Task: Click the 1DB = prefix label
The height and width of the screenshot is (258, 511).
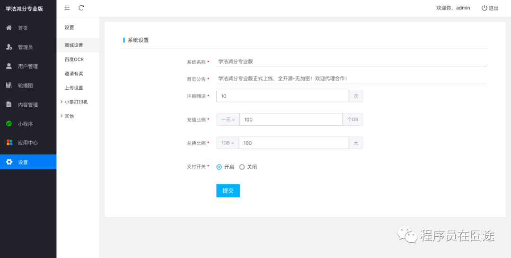Action: click(228, 143)
